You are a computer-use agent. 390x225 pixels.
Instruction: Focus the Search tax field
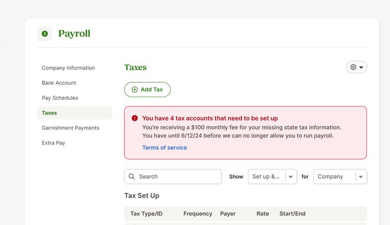tap(173, 177)
